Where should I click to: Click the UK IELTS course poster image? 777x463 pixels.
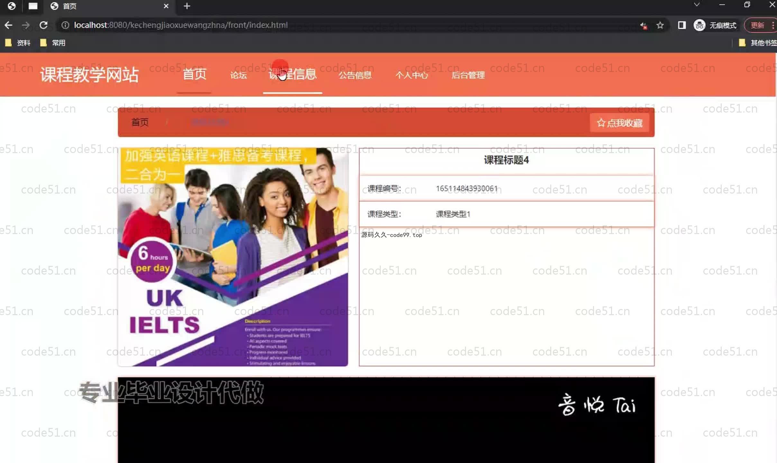[x=233, y=257]
